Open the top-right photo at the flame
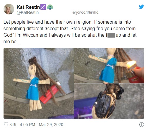This screenshot has width=147, height=129. pyautogui.click(x=131, y=64)
